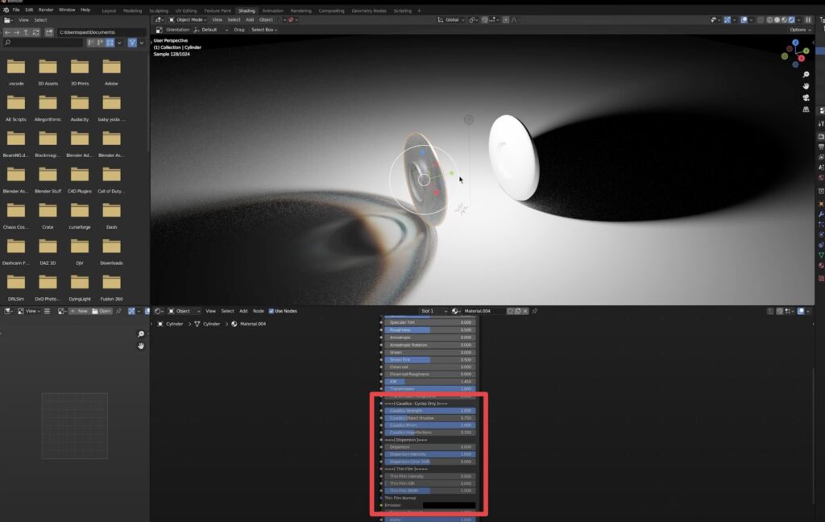Click the file browser path field

[101, 32]
